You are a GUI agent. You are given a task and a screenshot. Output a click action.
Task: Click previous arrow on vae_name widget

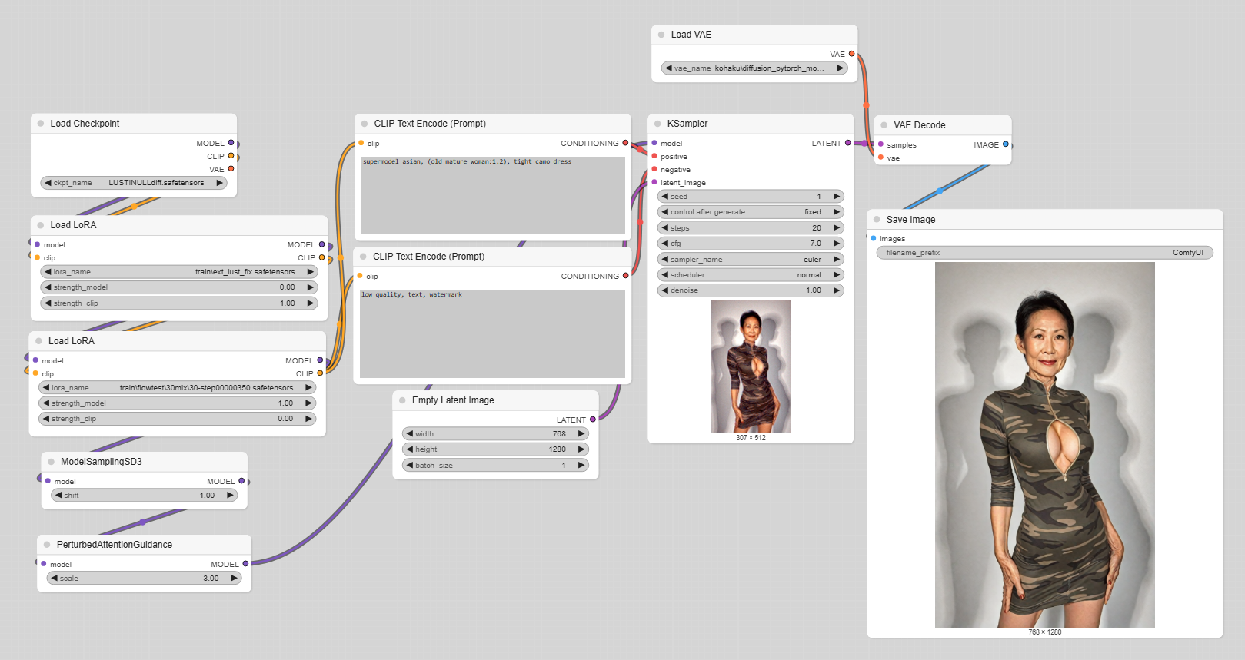pos(669,68)
